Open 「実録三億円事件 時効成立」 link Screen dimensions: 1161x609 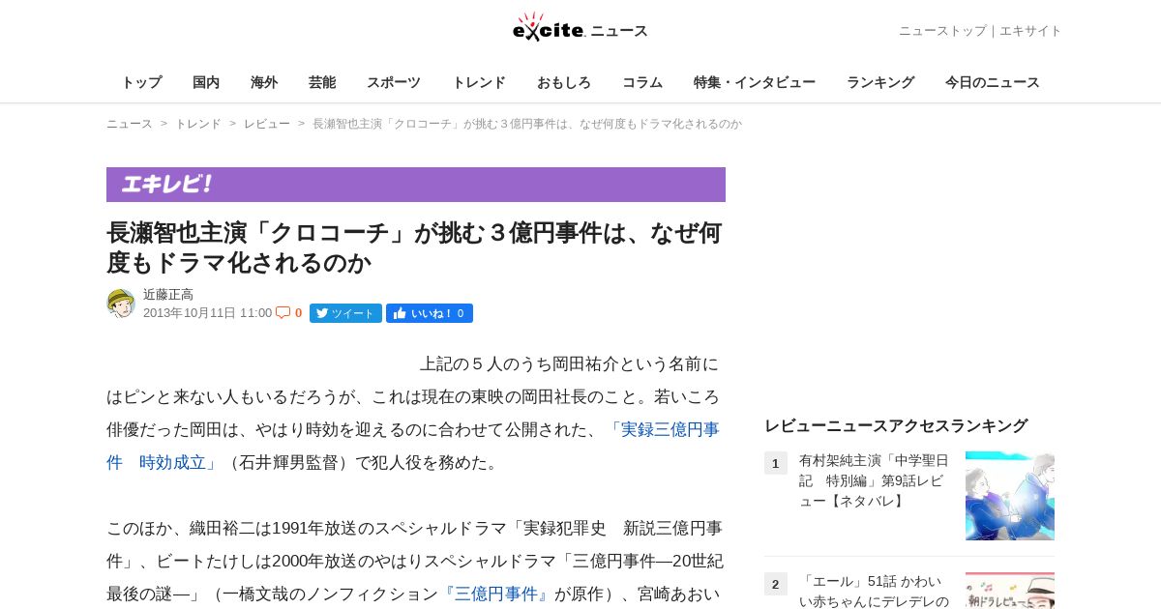click(x=413, y=446)
